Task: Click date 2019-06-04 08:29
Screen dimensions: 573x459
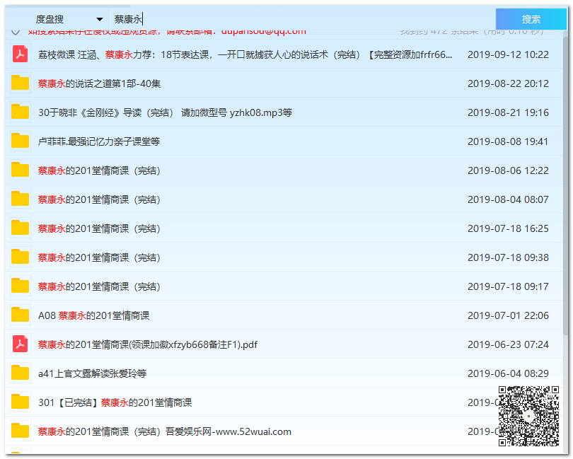Action: tap(508, 373)
